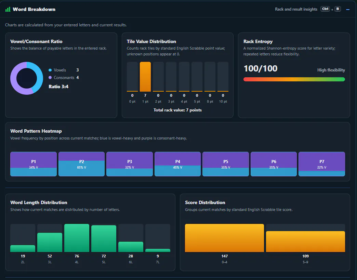
Task: Click the 10 pt tile value bar
Action: pyautogui.click(x=223, y=77)
